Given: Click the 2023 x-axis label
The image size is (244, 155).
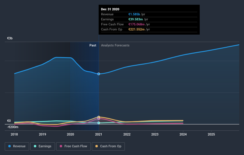Looking at the screenshot, I should pos(155,134).
